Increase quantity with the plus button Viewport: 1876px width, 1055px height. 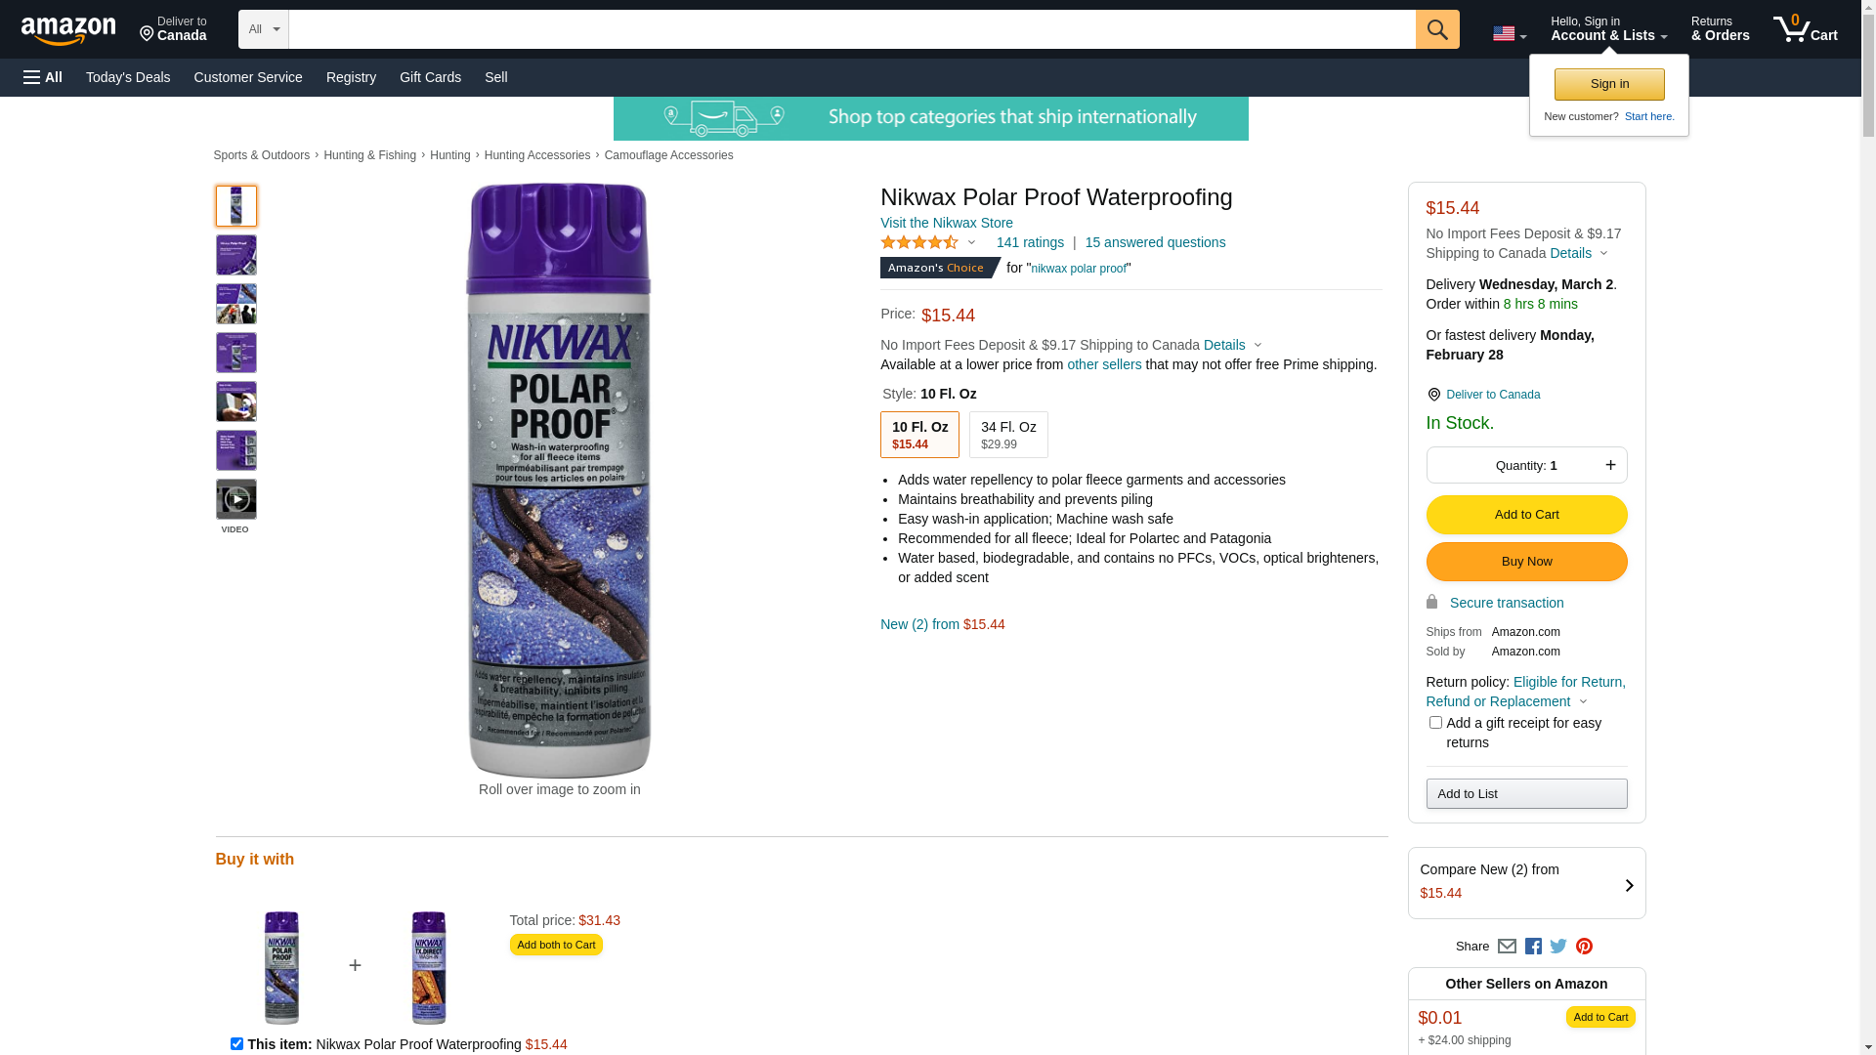(1610, 465)
